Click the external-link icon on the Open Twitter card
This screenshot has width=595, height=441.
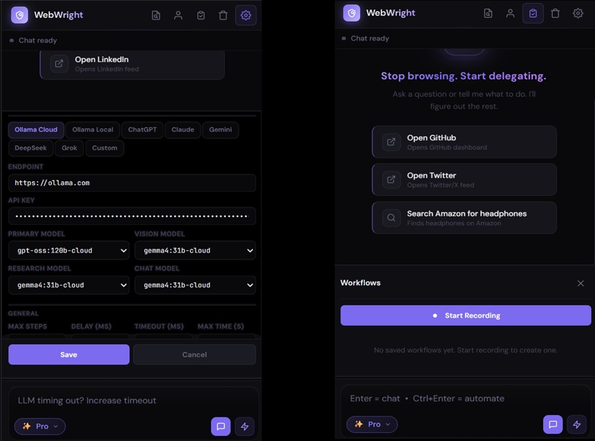click(x=391, y=180)
